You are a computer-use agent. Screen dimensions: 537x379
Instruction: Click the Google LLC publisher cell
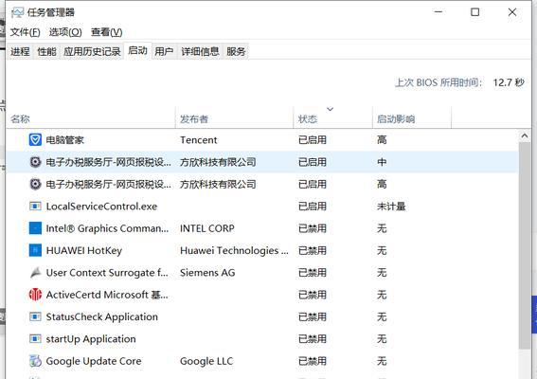tap(206, 361)
